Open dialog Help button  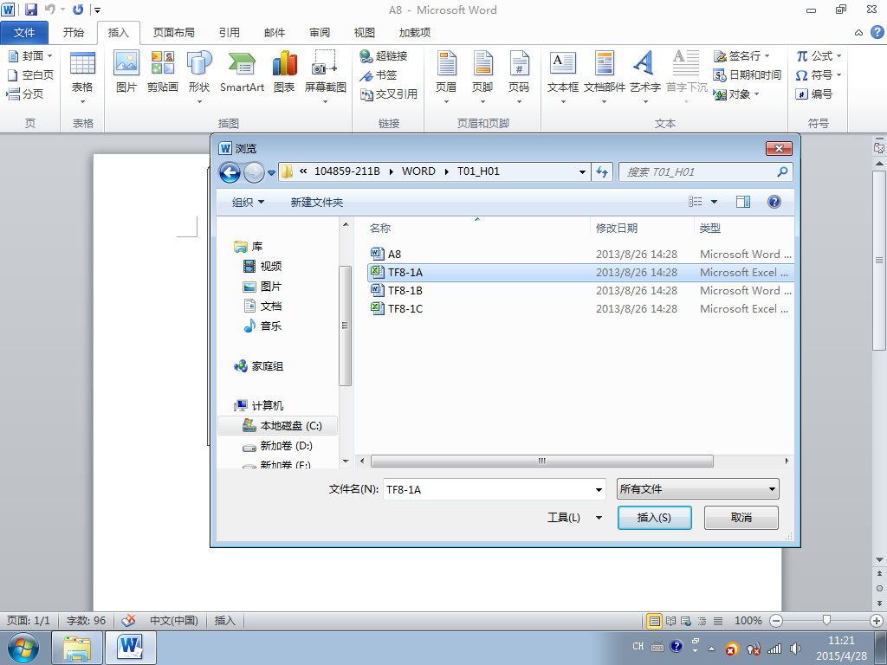click(774, 202)
